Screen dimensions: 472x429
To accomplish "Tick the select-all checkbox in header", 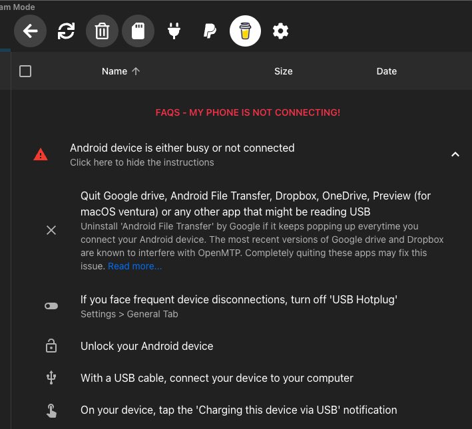I will 25,71.
